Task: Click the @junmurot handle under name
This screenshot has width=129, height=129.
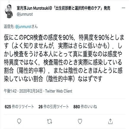Action: (x=25, y=14)
